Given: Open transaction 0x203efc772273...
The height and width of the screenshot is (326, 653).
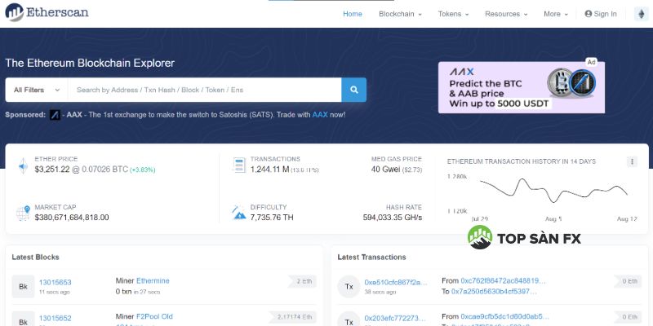Looking at the screenshot, I should (393, 318).
